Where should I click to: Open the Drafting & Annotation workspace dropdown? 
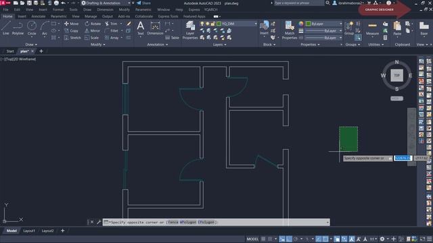click(106, 3)
